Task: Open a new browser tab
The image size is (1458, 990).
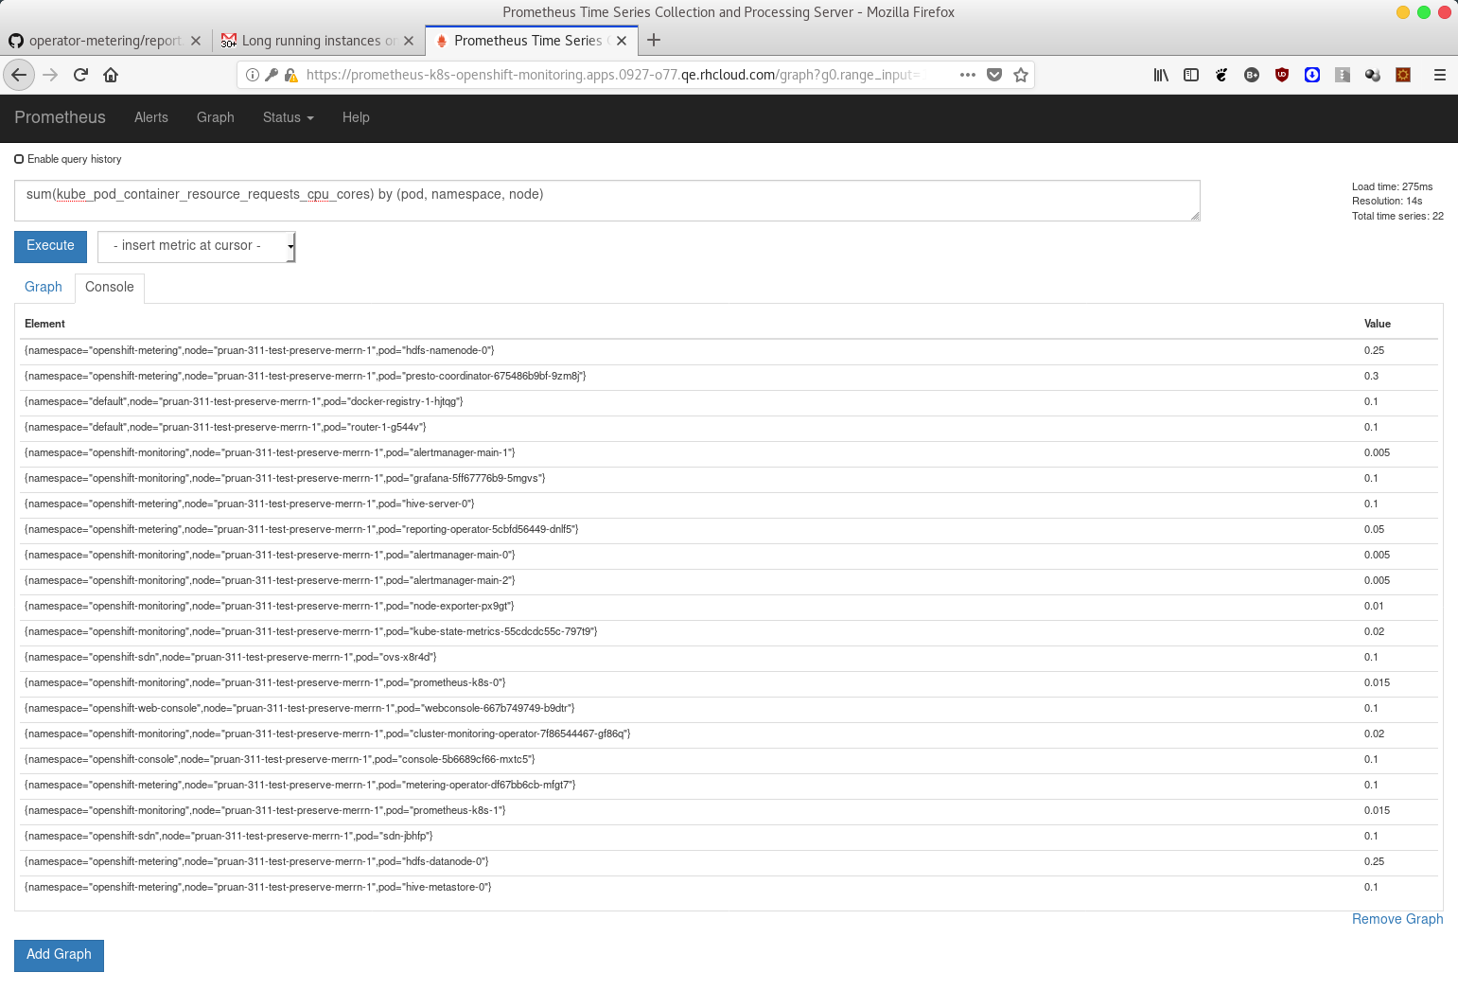Action: coord(654,40)
